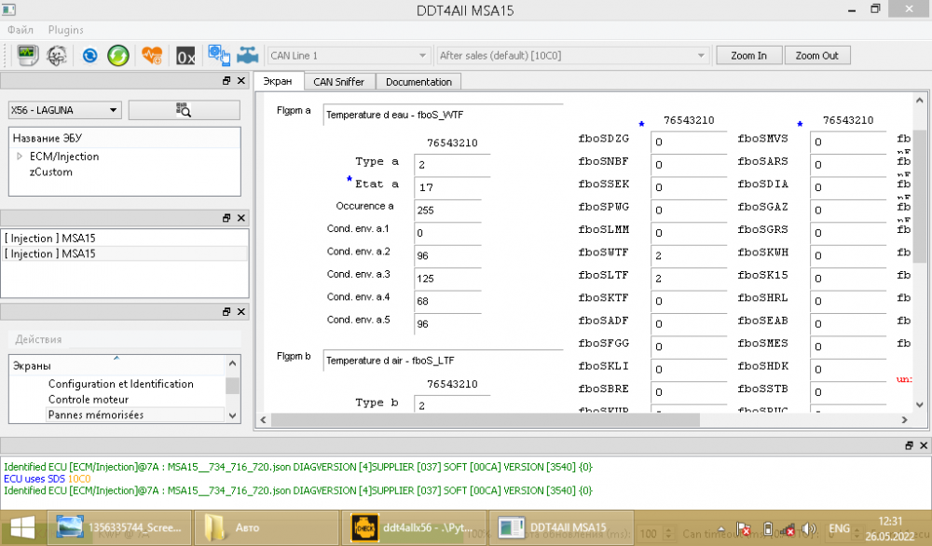Click the green circular refresh icon
932x546 pixels.
pos(118,56)
